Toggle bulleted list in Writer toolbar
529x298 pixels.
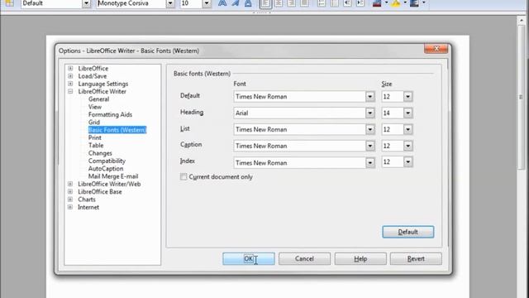pyautogui.click(x=334, y=3)
